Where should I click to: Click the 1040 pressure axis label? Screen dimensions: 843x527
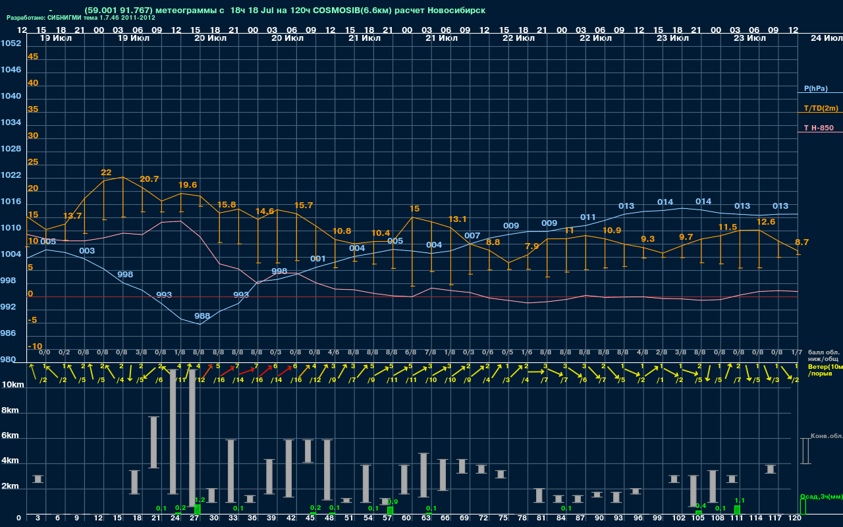coord(11,96)
